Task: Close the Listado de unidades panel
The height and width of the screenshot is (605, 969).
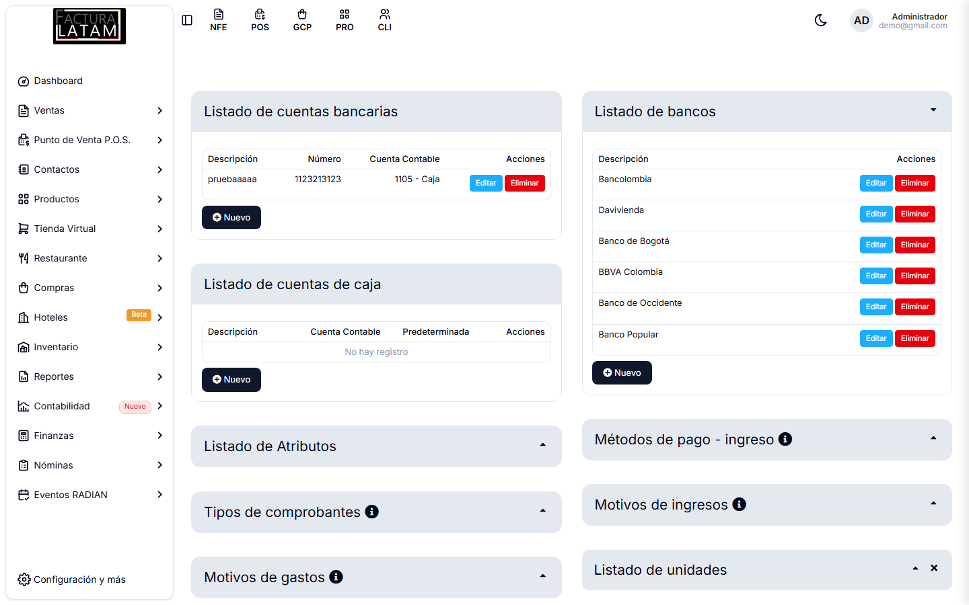Action: (934, 568)
